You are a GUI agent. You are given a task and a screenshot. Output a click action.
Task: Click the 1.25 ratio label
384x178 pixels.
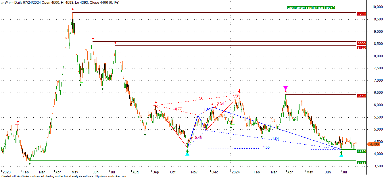pos(199,99)
